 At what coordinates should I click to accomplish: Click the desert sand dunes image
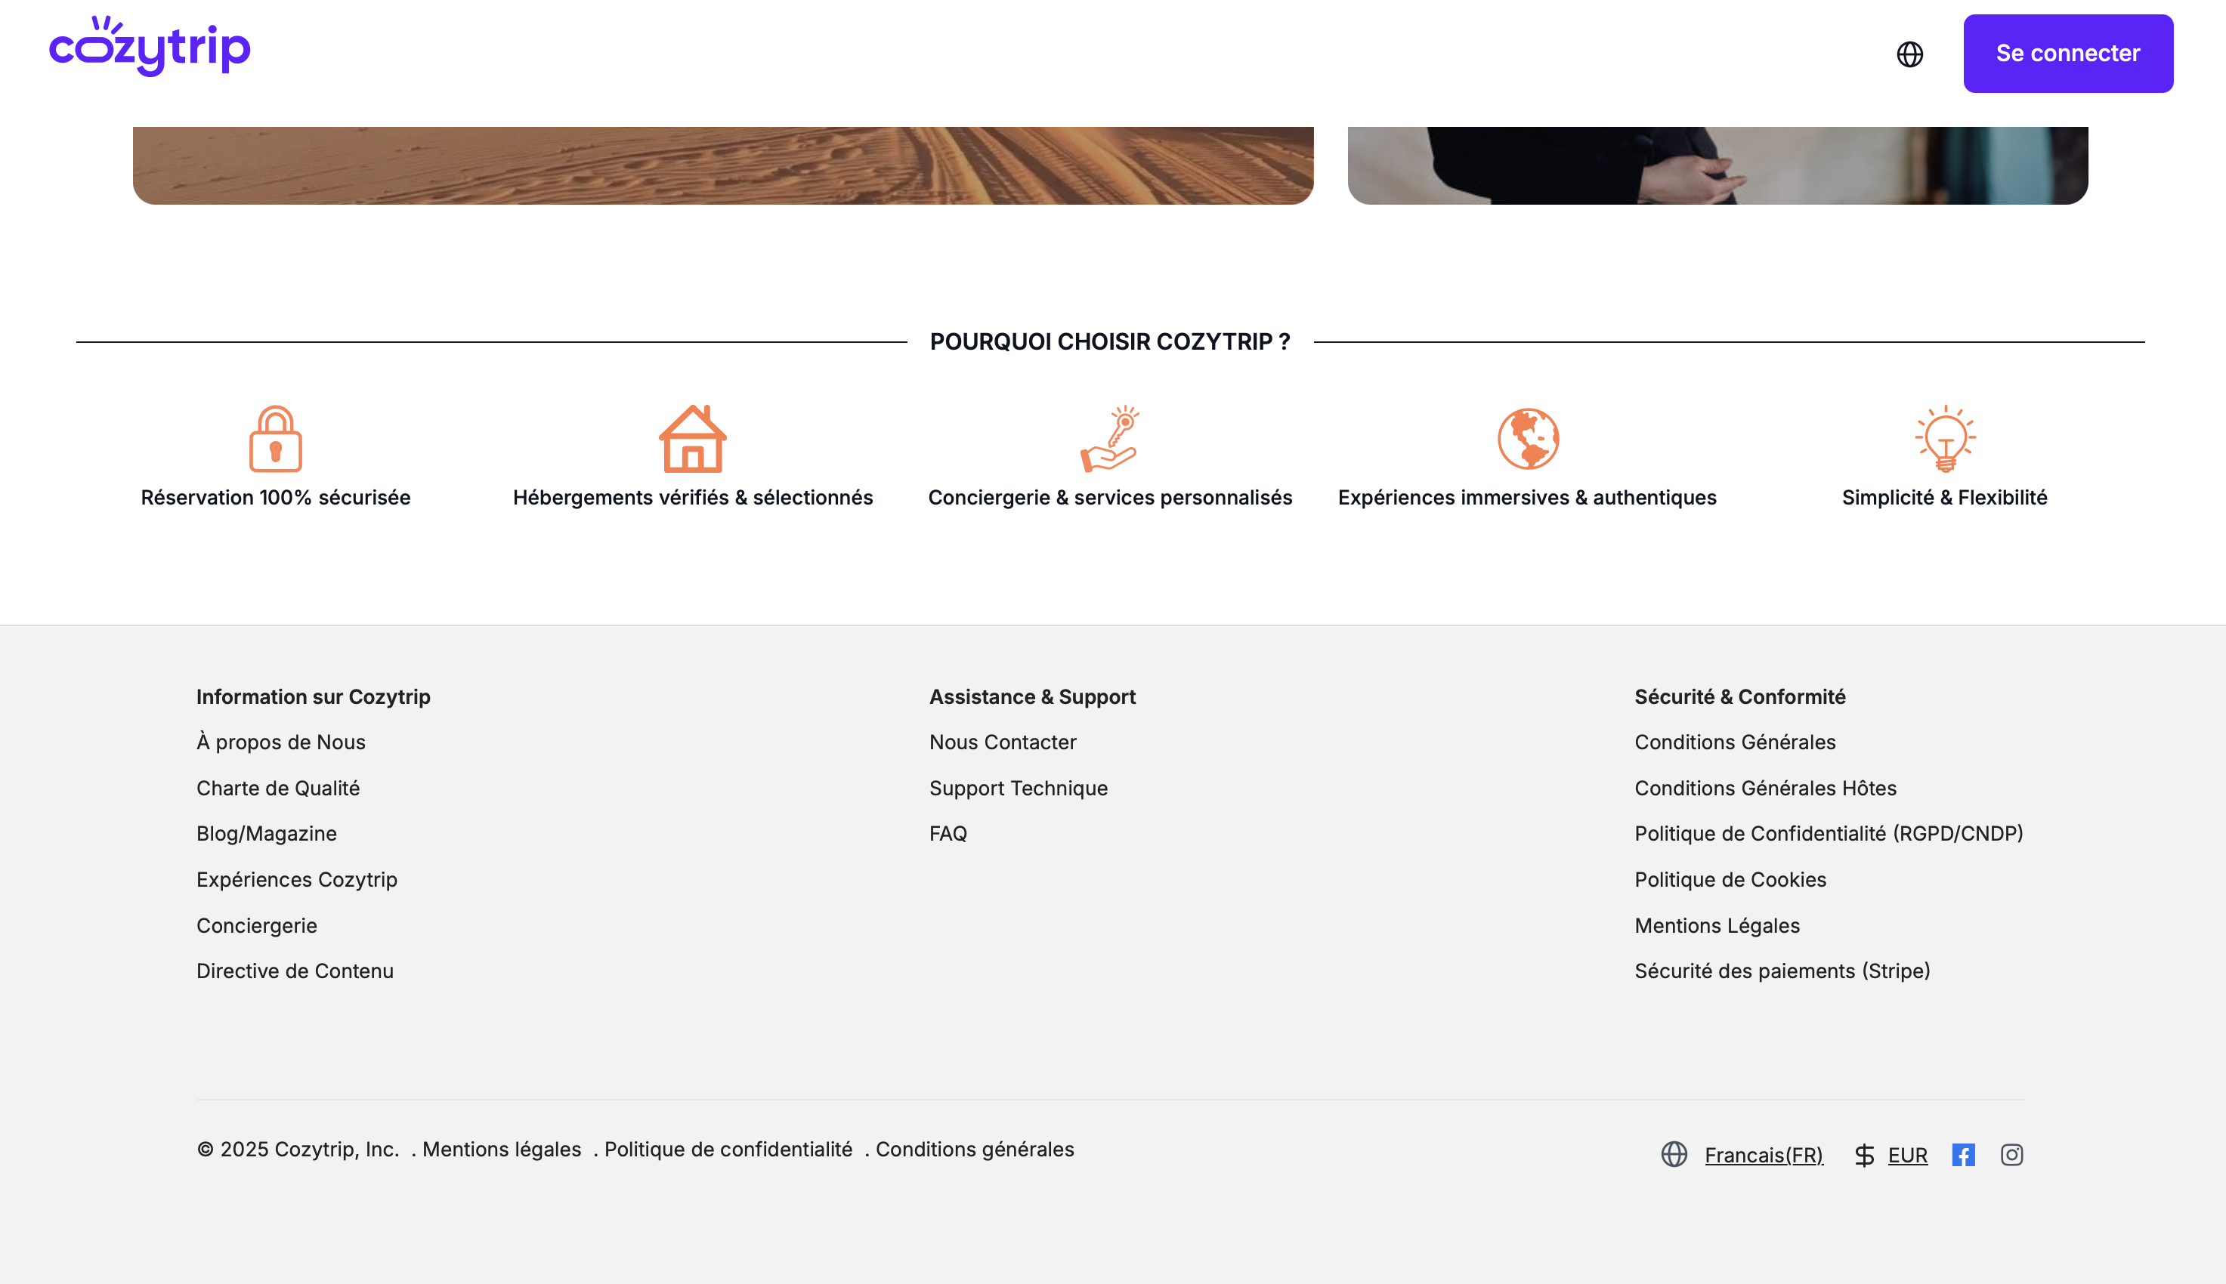tap(722, 165)
